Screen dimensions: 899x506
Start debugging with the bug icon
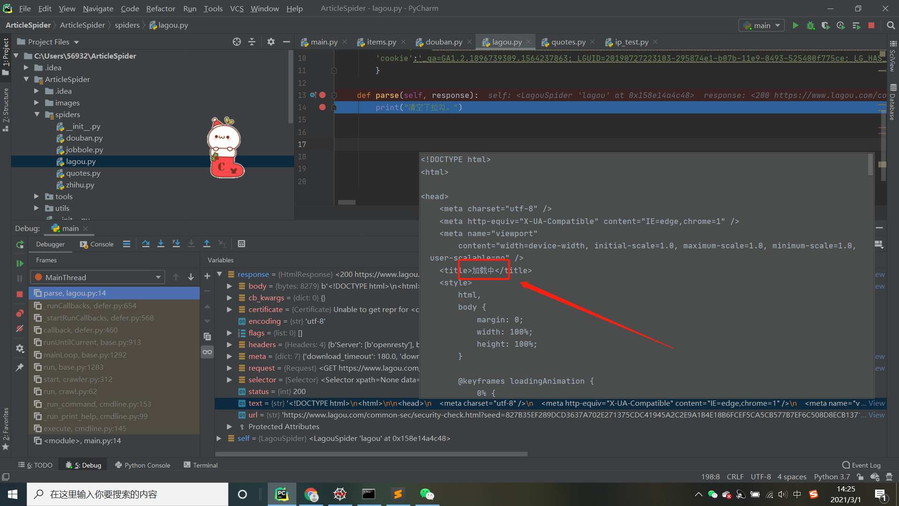[810, 25]
